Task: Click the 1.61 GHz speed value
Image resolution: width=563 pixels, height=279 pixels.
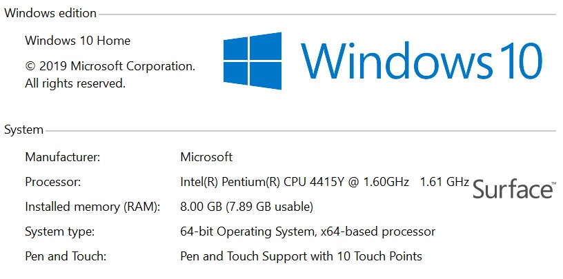Action: [444, 182]
